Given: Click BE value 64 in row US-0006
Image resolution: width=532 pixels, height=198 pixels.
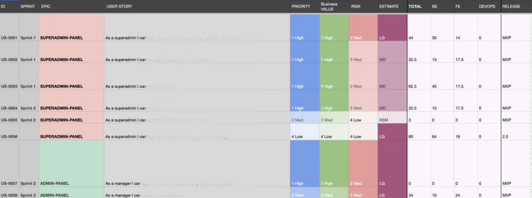Looking at the screenshot, I should [443, 132].
